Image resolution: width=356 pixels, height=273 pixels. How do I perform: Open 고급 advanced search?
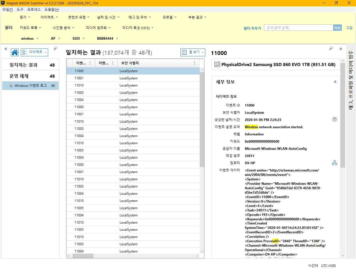(x=349, y=28)
